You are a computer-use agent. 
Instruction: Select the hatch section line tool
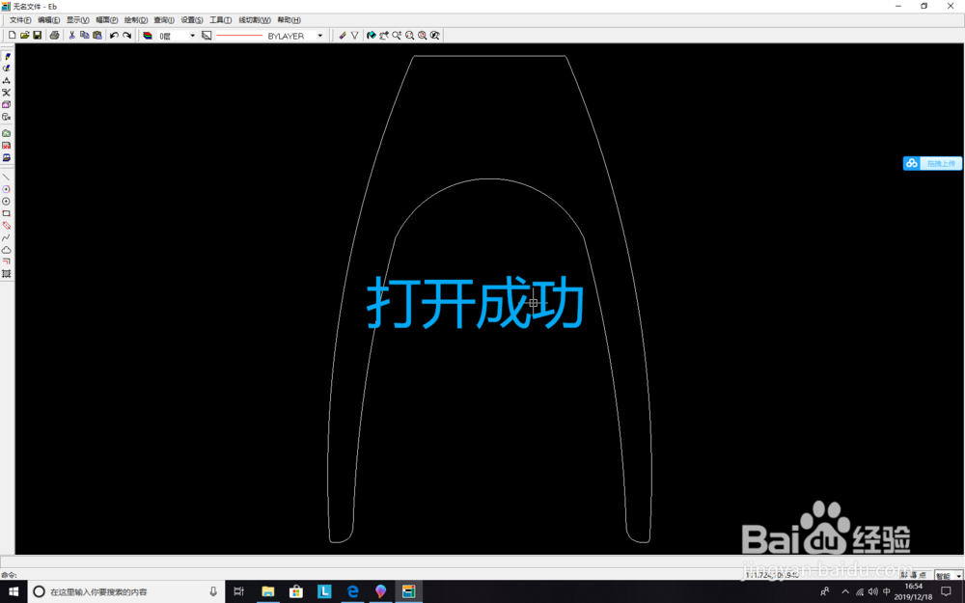pyautogui.click(x=6, y=274)
